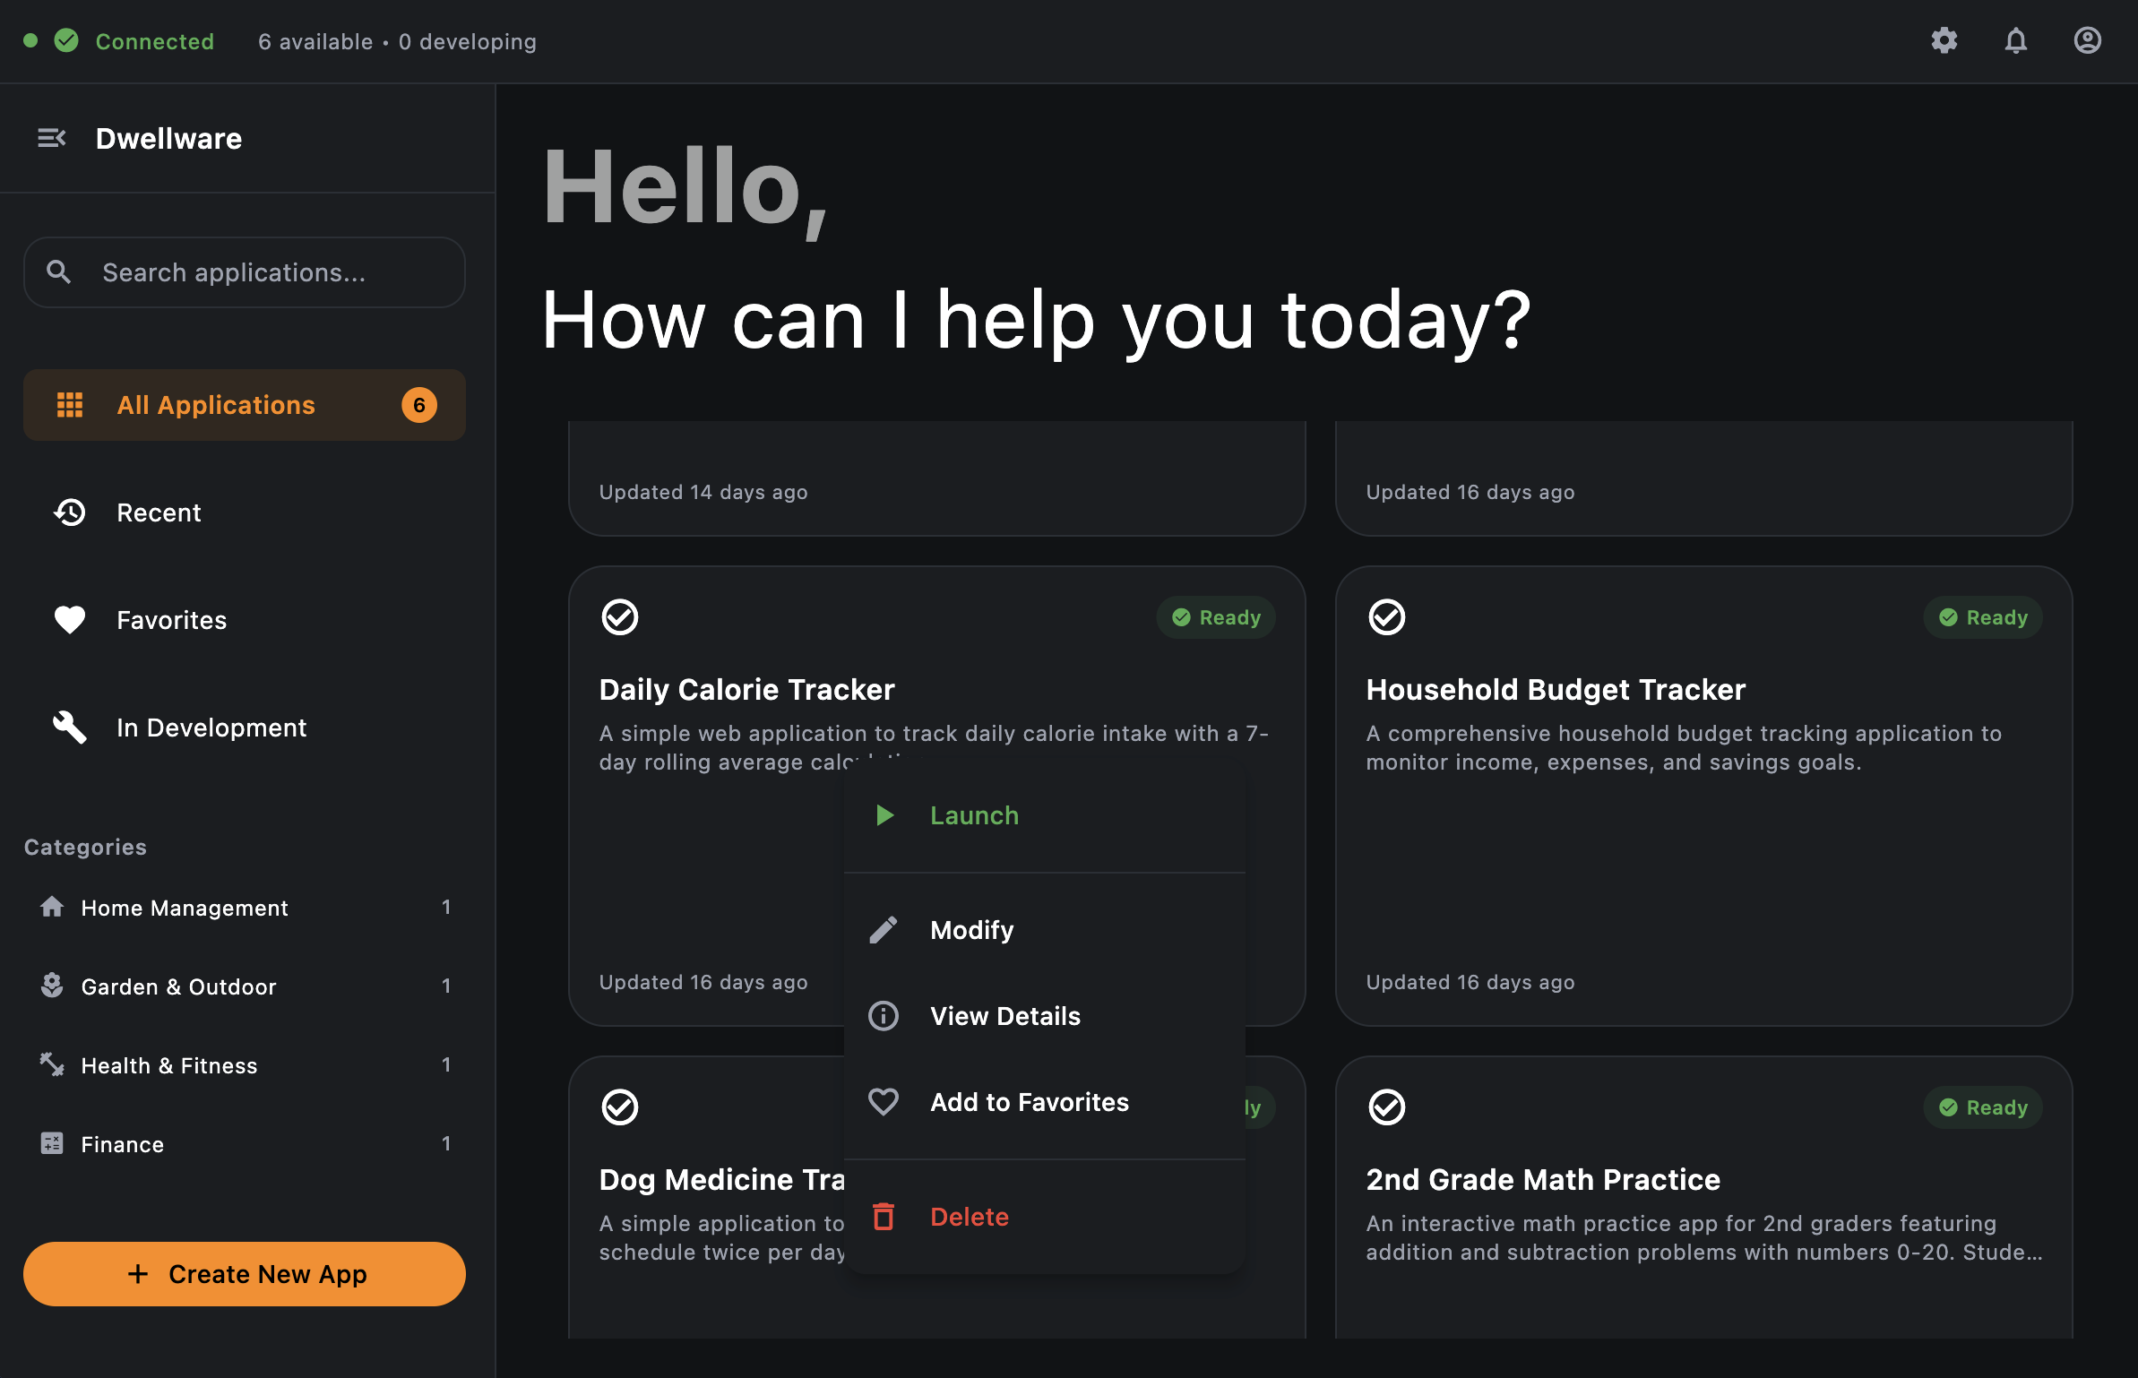Click the In Development wrench icon
Screen dimensions: 2138x1378
(70, 728)
